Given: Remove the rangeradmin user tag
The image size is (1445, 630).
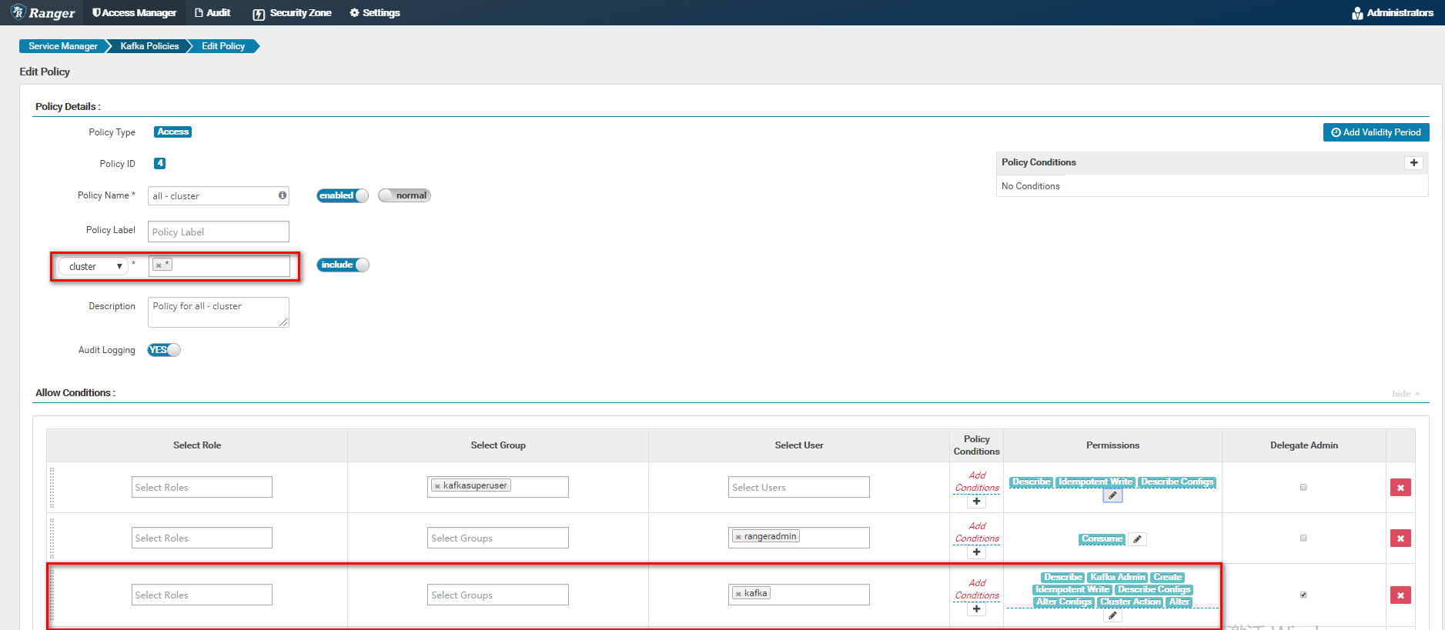Looking at the screenshot, I should pos(738,537).
